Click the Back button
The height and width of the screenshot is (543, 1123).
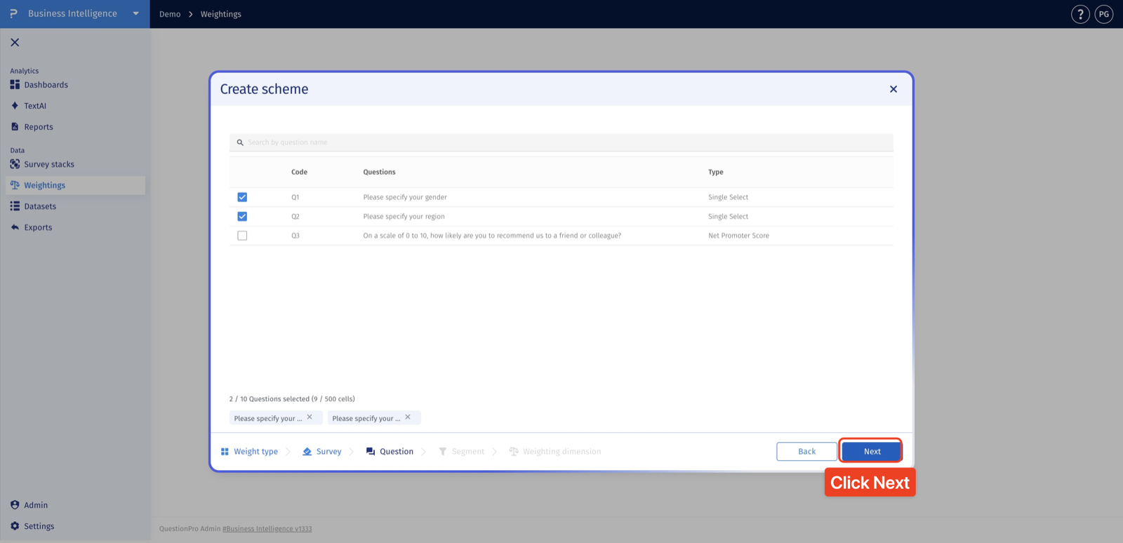point(807,452)
